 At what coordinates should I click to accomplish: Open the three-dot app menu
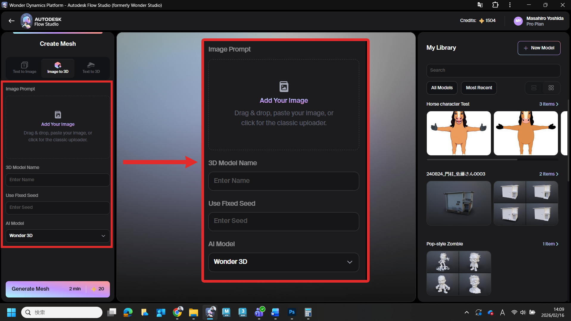click(510, 5)
